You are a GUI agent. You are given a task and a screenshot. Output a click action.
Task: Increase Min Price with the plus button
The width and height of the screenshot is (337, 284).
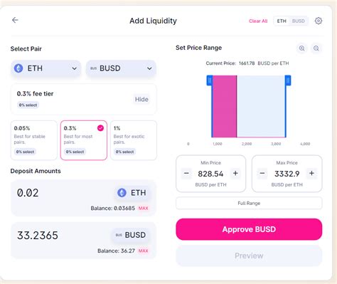pyautogui.click(x=235, y=174)
